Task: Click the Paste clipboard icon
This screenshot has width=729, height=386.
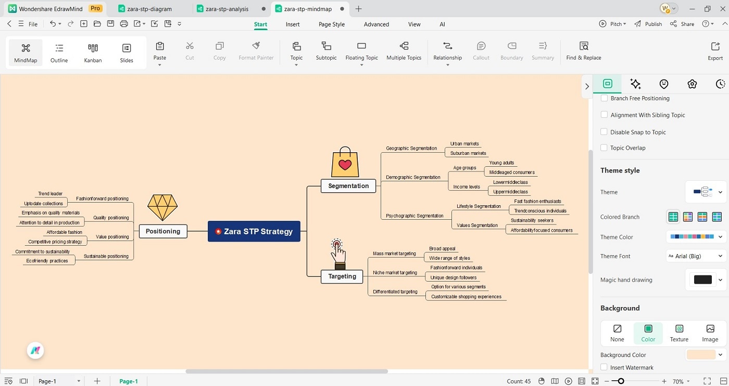Action: click(160, 46)
